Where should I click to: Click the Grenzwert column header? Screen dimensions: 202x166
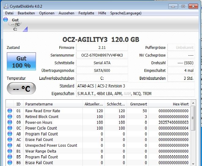coord(138,104)
